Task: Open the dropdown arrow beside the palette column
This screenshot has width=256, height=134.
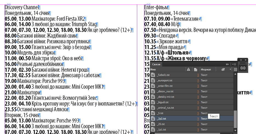Action: [230, 69]
